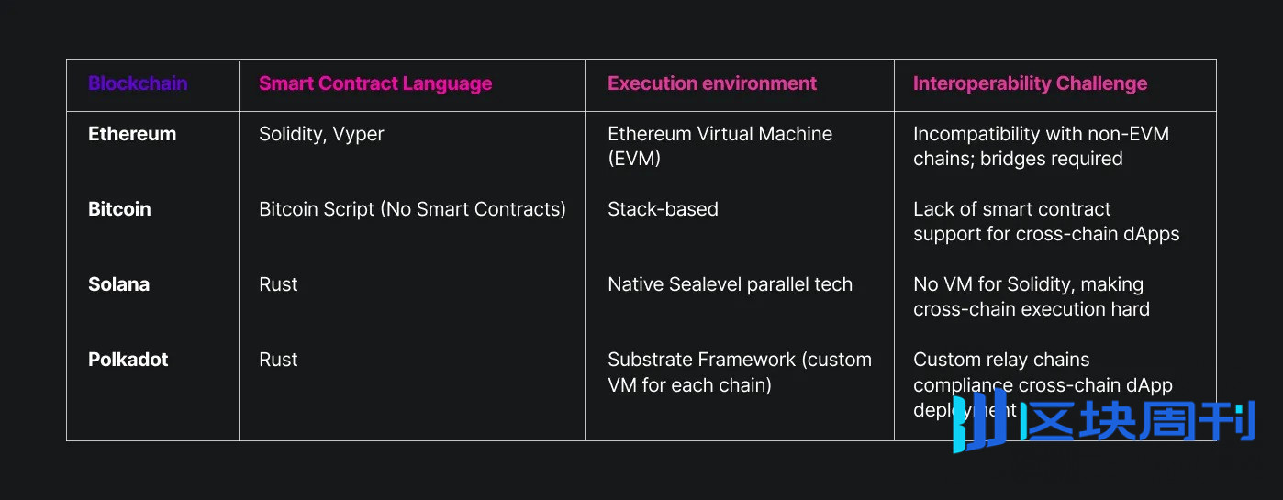Select the Blockchain column header

(138, 83)
